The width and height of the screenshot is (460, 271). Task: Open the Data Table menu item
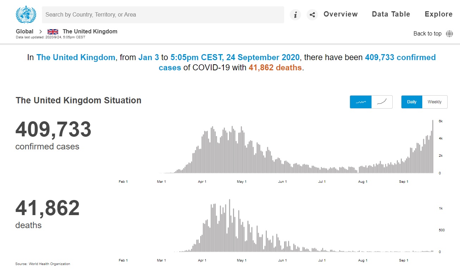[391, 14]
